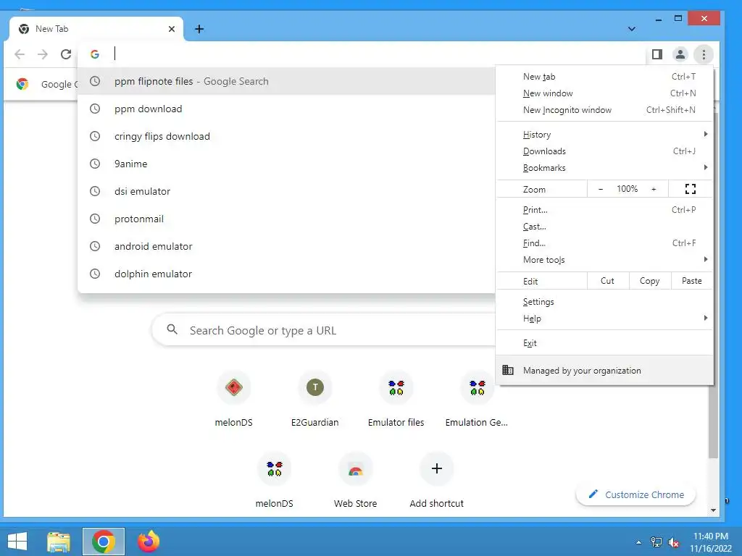Image resolution: width=742 pixels, height=556 pixels.
Task: Select suggestion ppm flipnote files
Action: pos(286,81)
